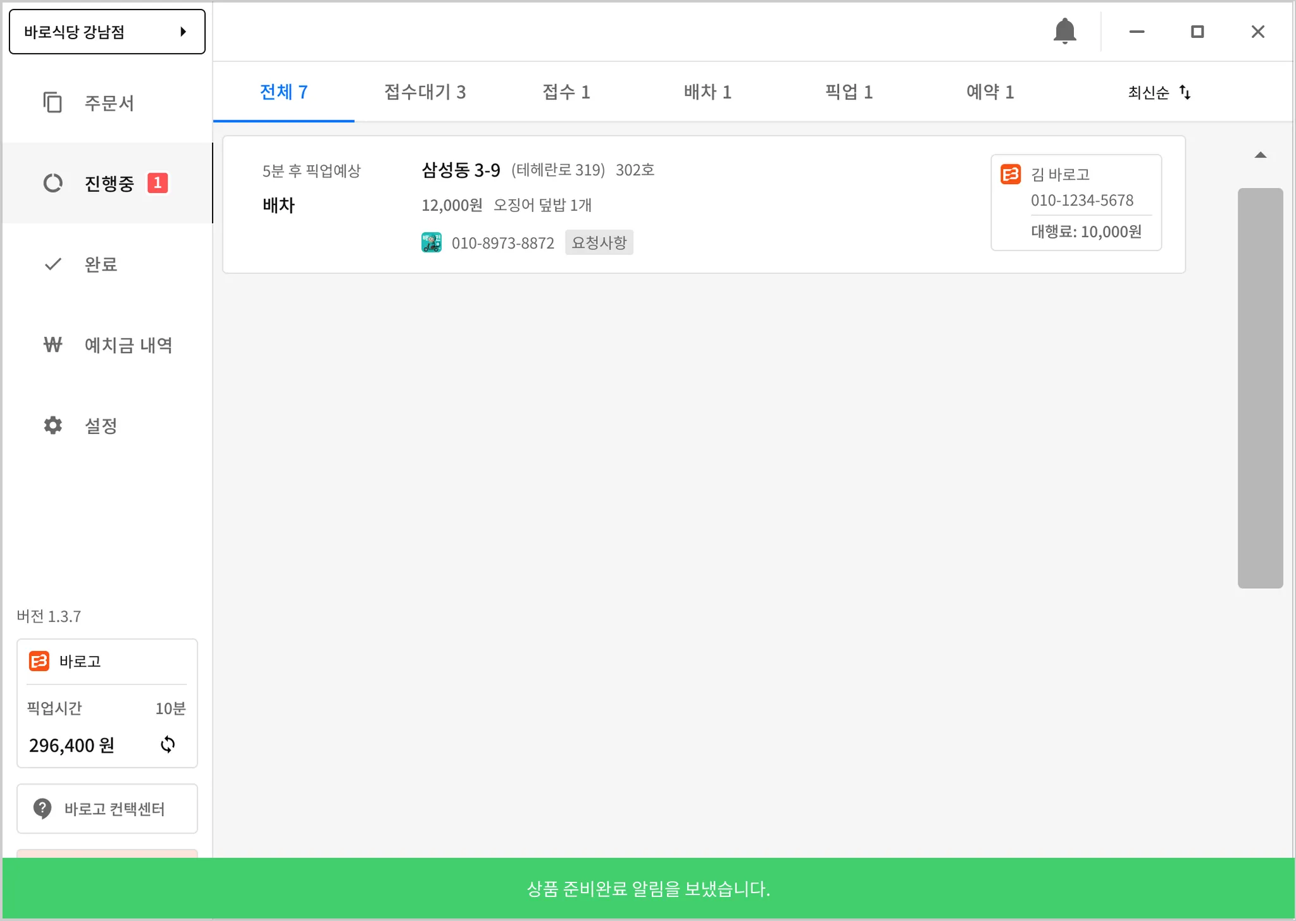Click the 요청사항 button on the order
The image size is (1296, 921).
(599, 242)
